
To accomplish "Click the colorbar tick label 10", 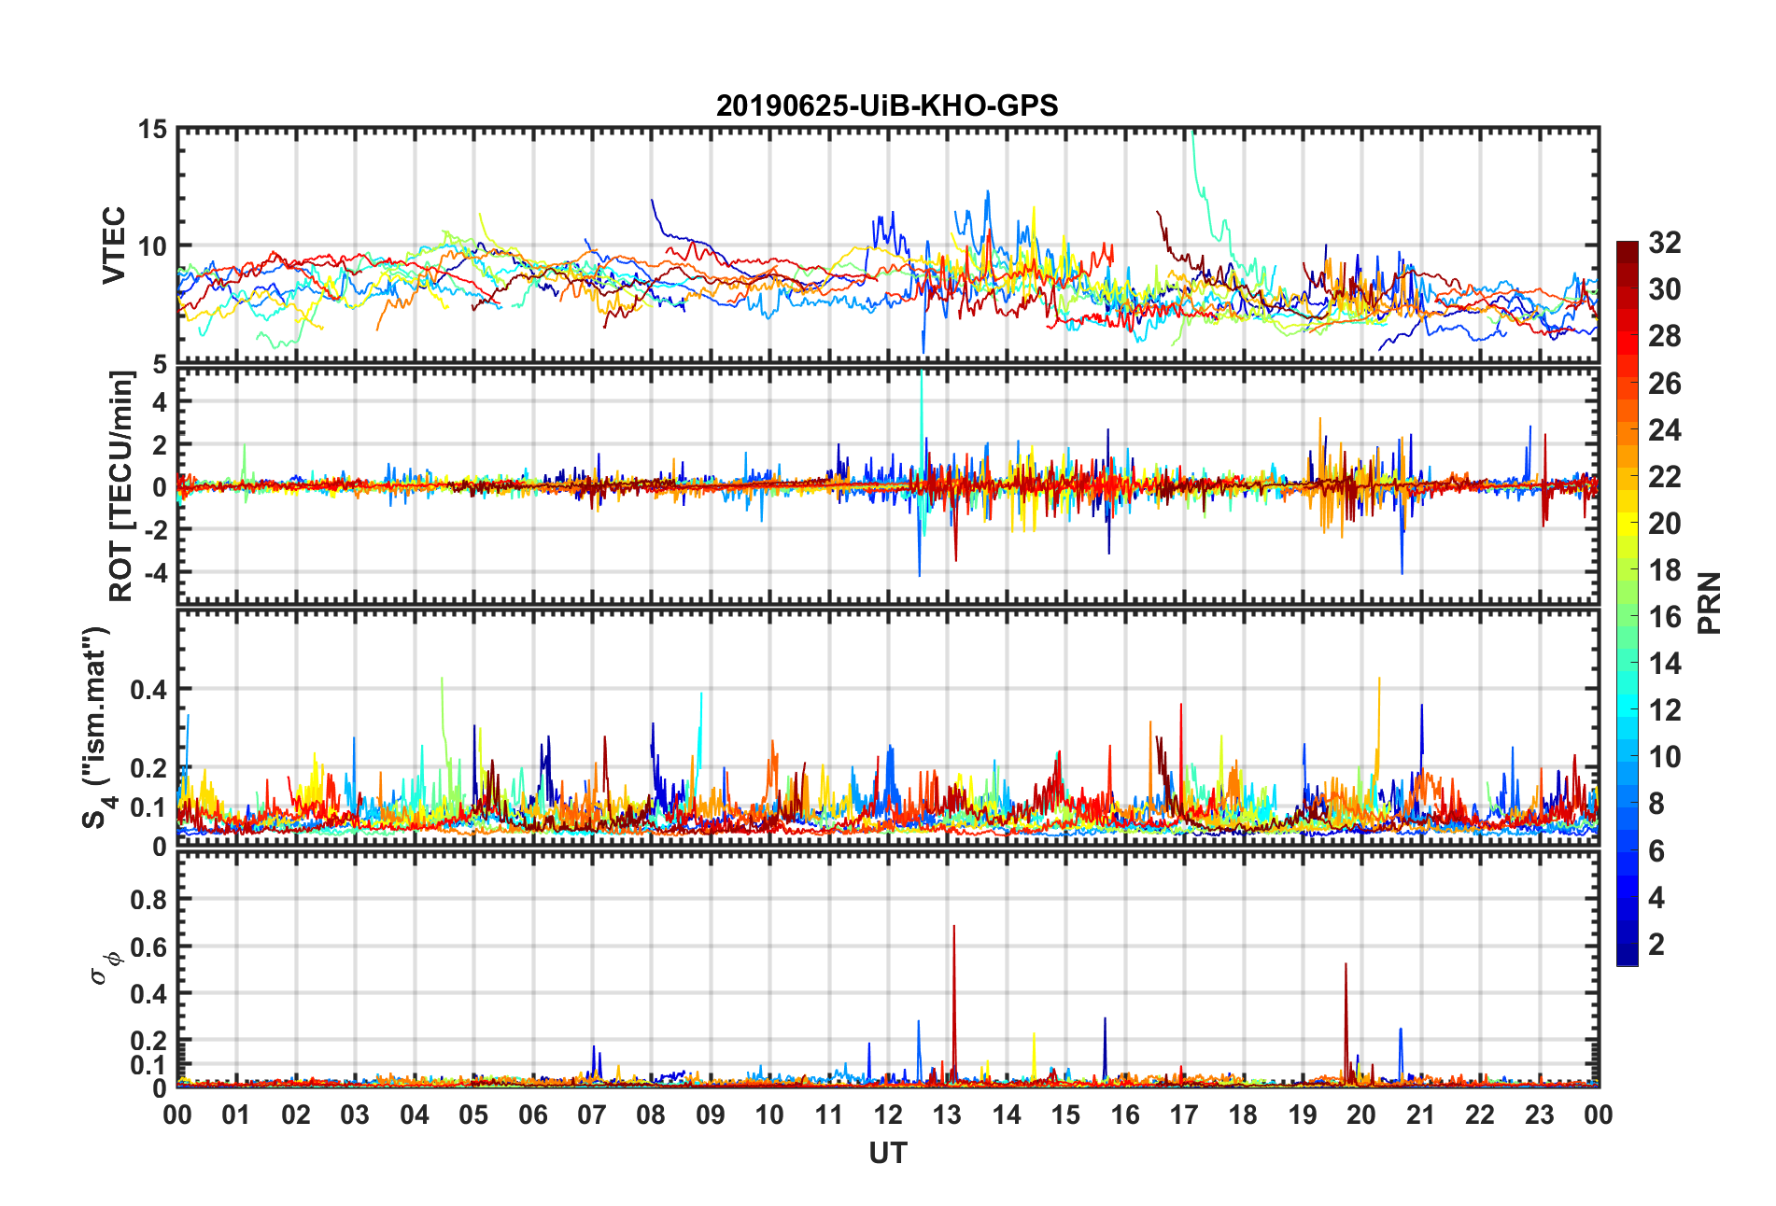I will pyautogui.click(x=1665, y=757).
